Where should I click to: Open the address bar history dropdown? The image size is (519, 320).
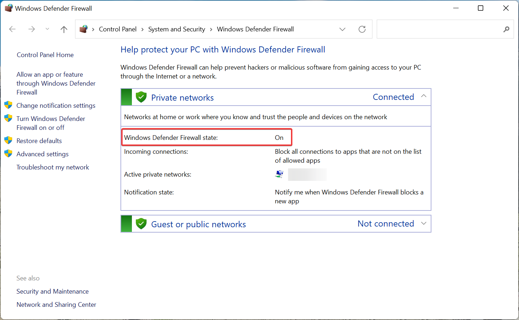[x=342, y=29]
